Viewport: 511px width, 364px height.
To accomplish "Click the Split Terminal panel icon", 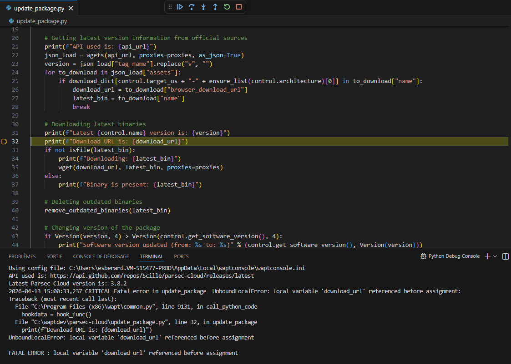I will (x=506, y=256).
